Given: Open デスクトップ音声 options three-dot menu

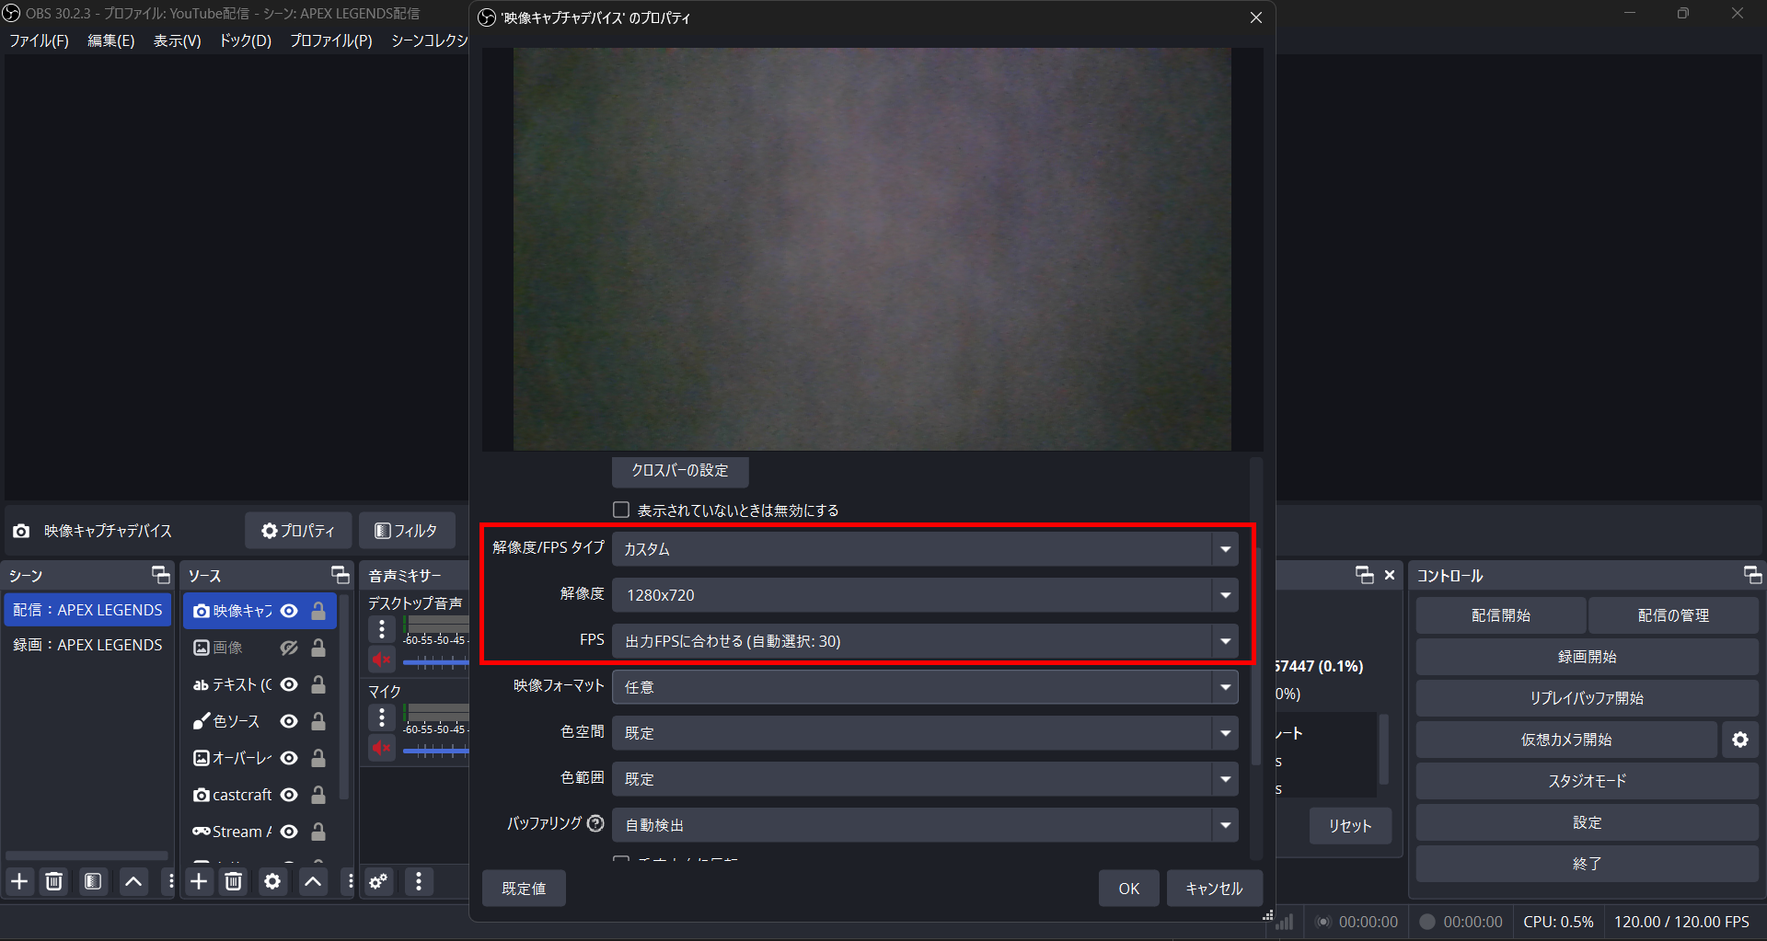Looking at the screenshot, I should coord(382,629).
